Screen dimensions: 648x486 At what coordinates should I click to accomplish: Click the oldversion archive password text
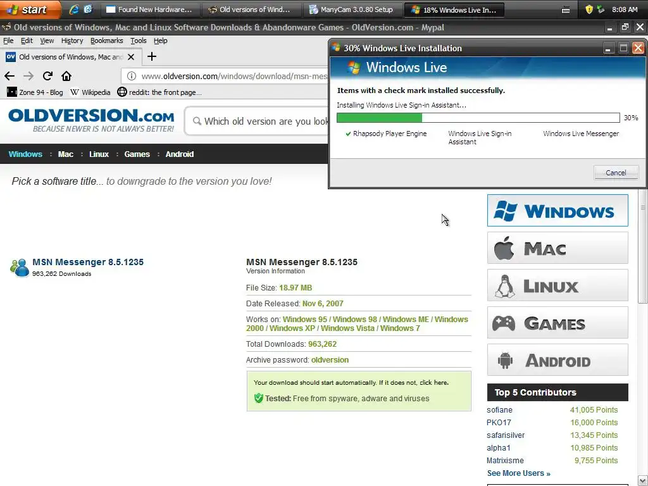(x=330, y=360)
